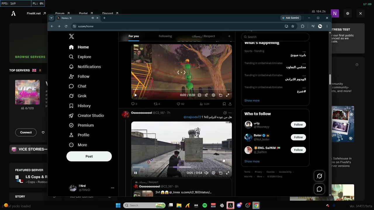Open account menu for ! Nrd
Image resolution: width=374 pixels, height=210 pixels.
(x=112, y=188)
